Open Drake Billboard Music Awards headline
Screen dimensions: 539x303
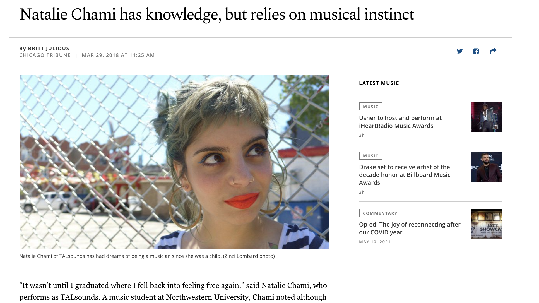pos(405,175)
